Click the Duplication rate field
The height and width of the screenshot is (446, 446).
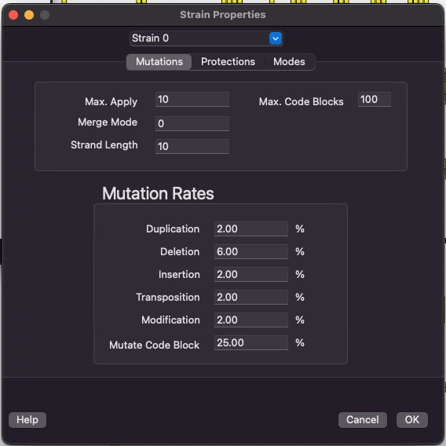click(251, 229)
